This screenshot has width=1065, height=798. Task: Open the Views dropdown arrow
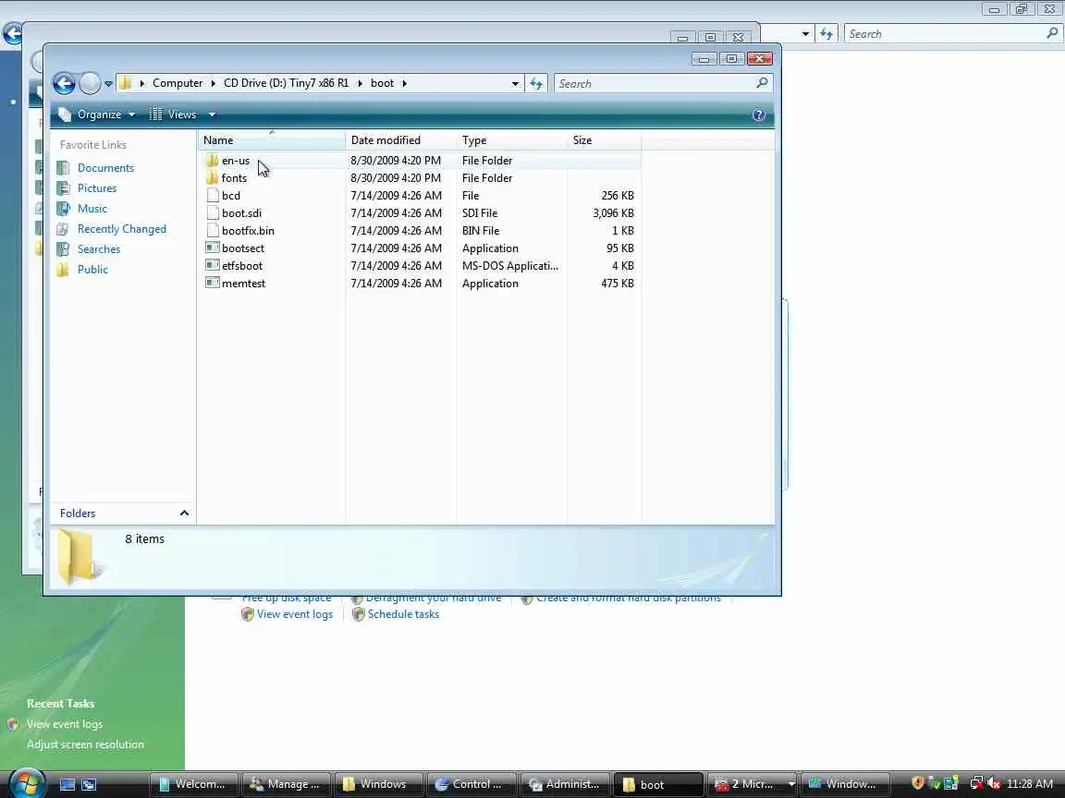click(x=212, y=115)
